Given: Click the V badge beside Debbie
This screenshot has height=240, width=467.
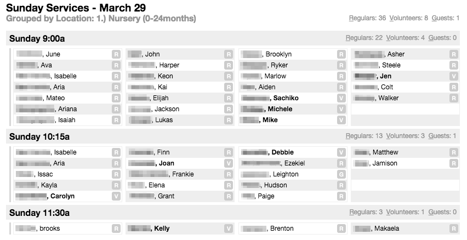Looking at the screenshot, I should click(341, 152).
